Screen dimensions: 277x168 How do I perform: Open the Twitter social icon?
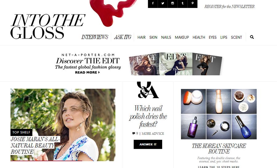tap(163, 3)
